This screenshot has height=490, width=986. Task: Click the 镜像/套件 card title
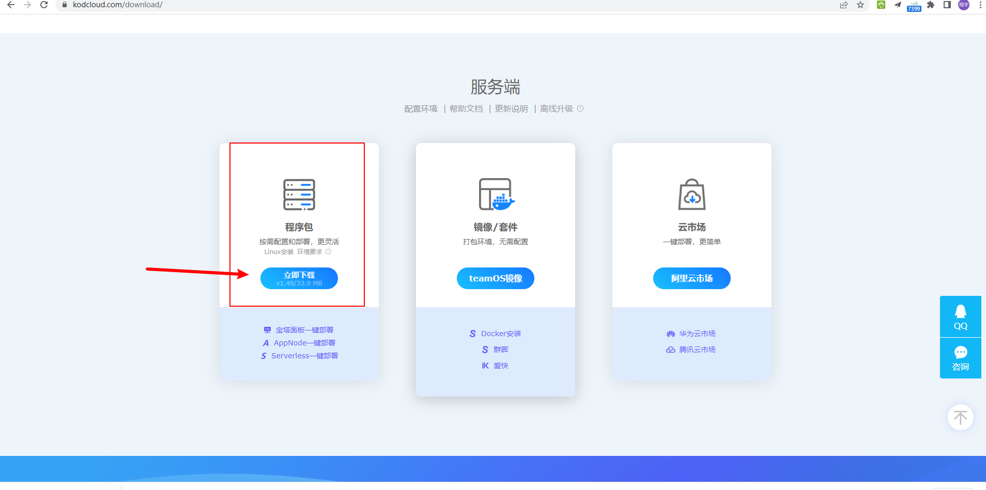click(496, 227)
